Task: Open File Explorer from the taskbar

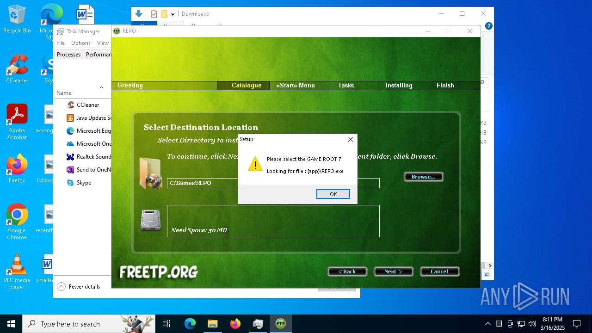Action: pos(212,324)
